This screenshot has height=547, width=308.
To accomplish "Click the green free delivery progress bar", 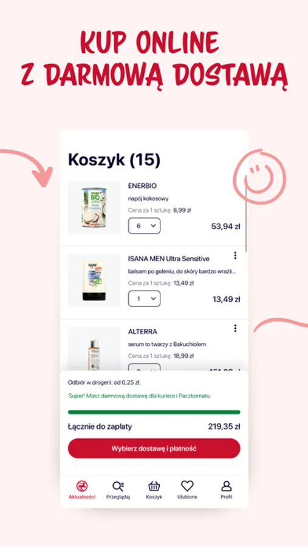I will (x=154, y=412).
